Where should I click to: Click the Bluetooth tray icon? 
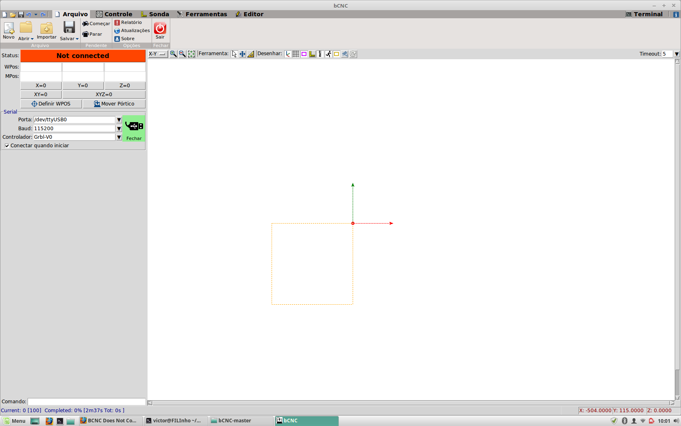click(625, 421)
